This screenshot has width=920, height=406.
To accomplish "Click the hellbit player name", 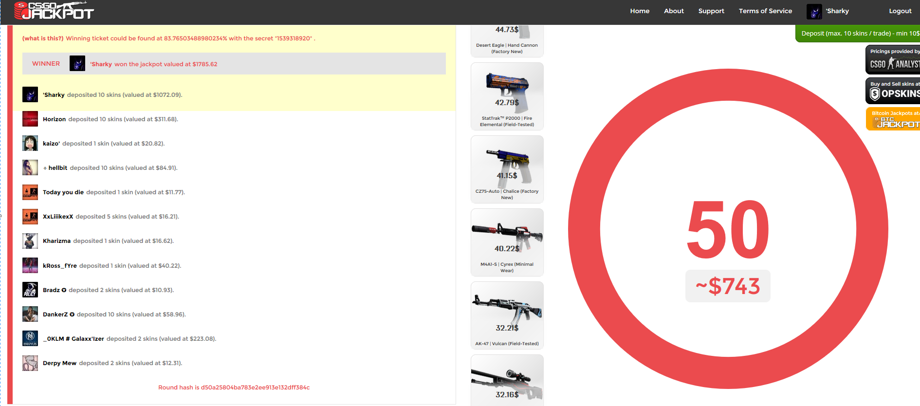I will click(55, 168).
